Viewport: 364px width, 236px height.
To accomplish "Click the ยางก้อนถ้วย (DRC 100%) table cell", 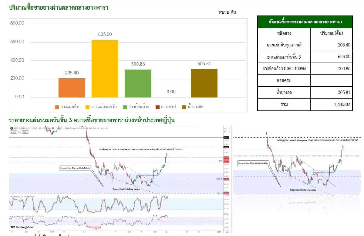I will pos(284,69).
